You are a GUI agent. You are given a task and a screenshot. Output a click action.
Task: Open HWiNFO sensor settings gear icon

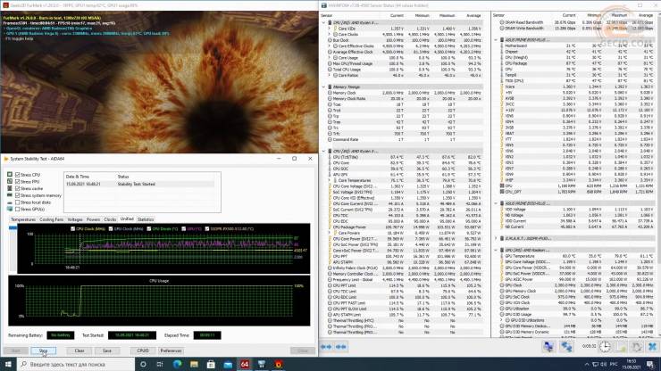tap(636, 347)
